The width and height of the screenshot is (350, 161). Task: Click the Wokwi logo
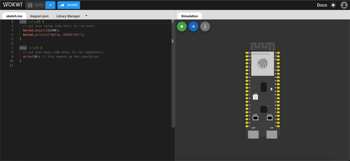(13, 5)
